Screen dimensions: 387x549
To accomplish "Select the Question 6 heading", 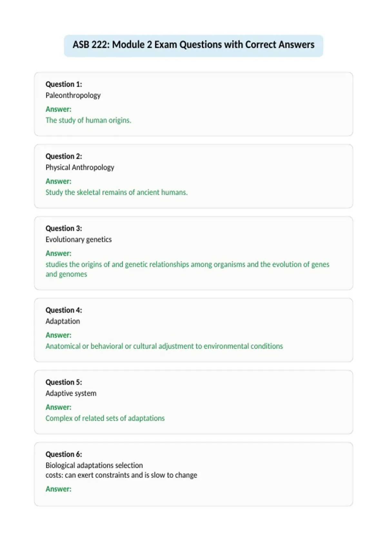I will tap(64, 454).
